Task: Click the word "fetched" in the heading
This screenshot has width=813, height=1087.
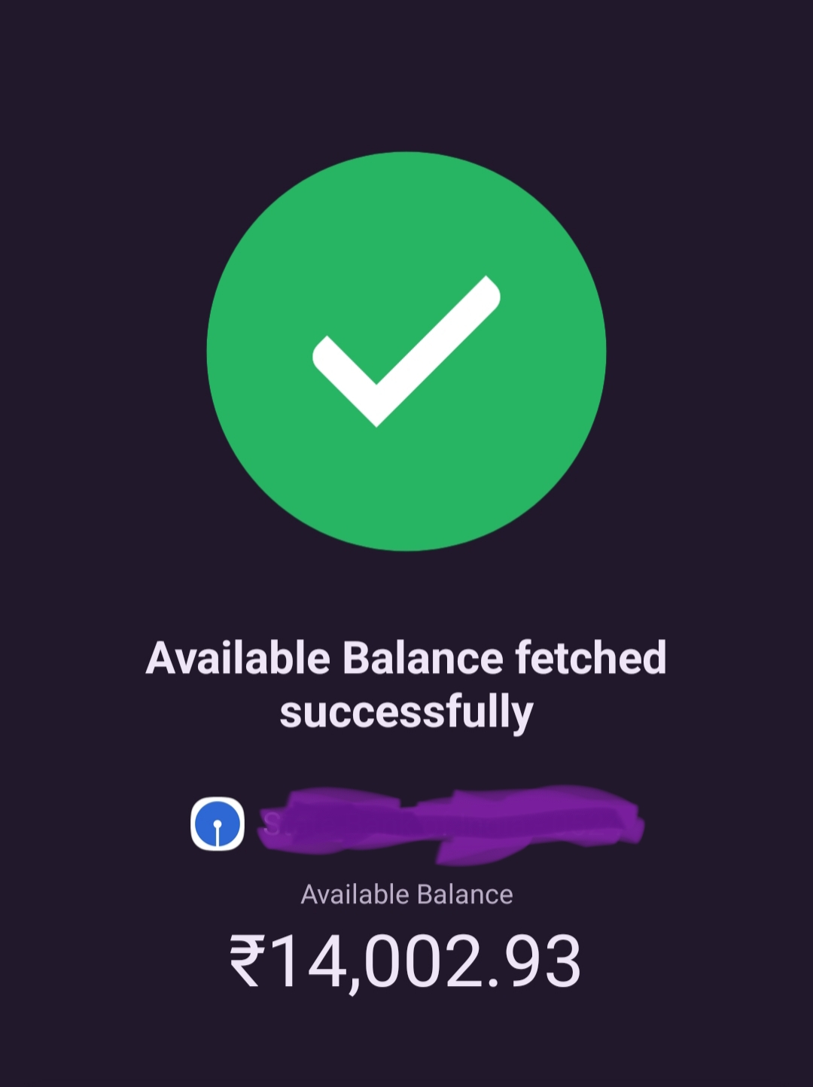Action: (x=591, y=658)
